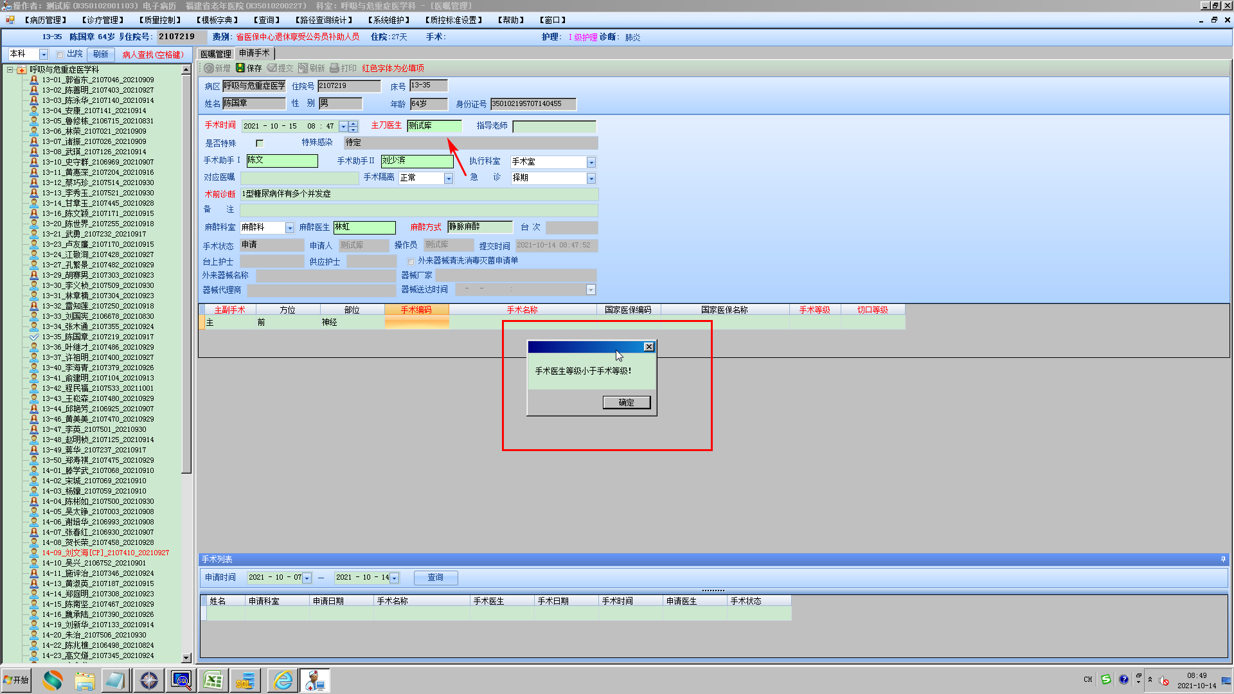Open the 执行科室 dropdown
This screenshot has height=694, width=1234.
(591, 163)
